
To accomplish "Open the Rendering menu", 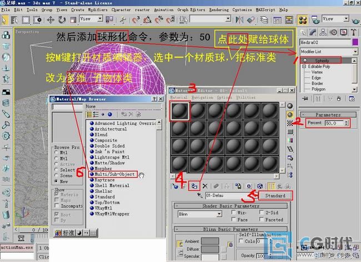I will tap(219, 10).
